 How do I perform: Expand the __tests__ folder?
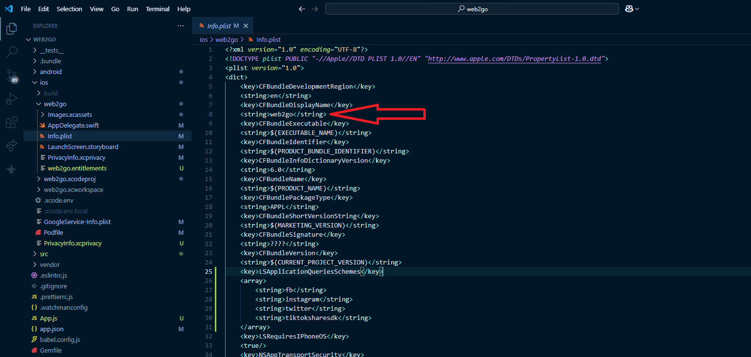click(51, 50)
